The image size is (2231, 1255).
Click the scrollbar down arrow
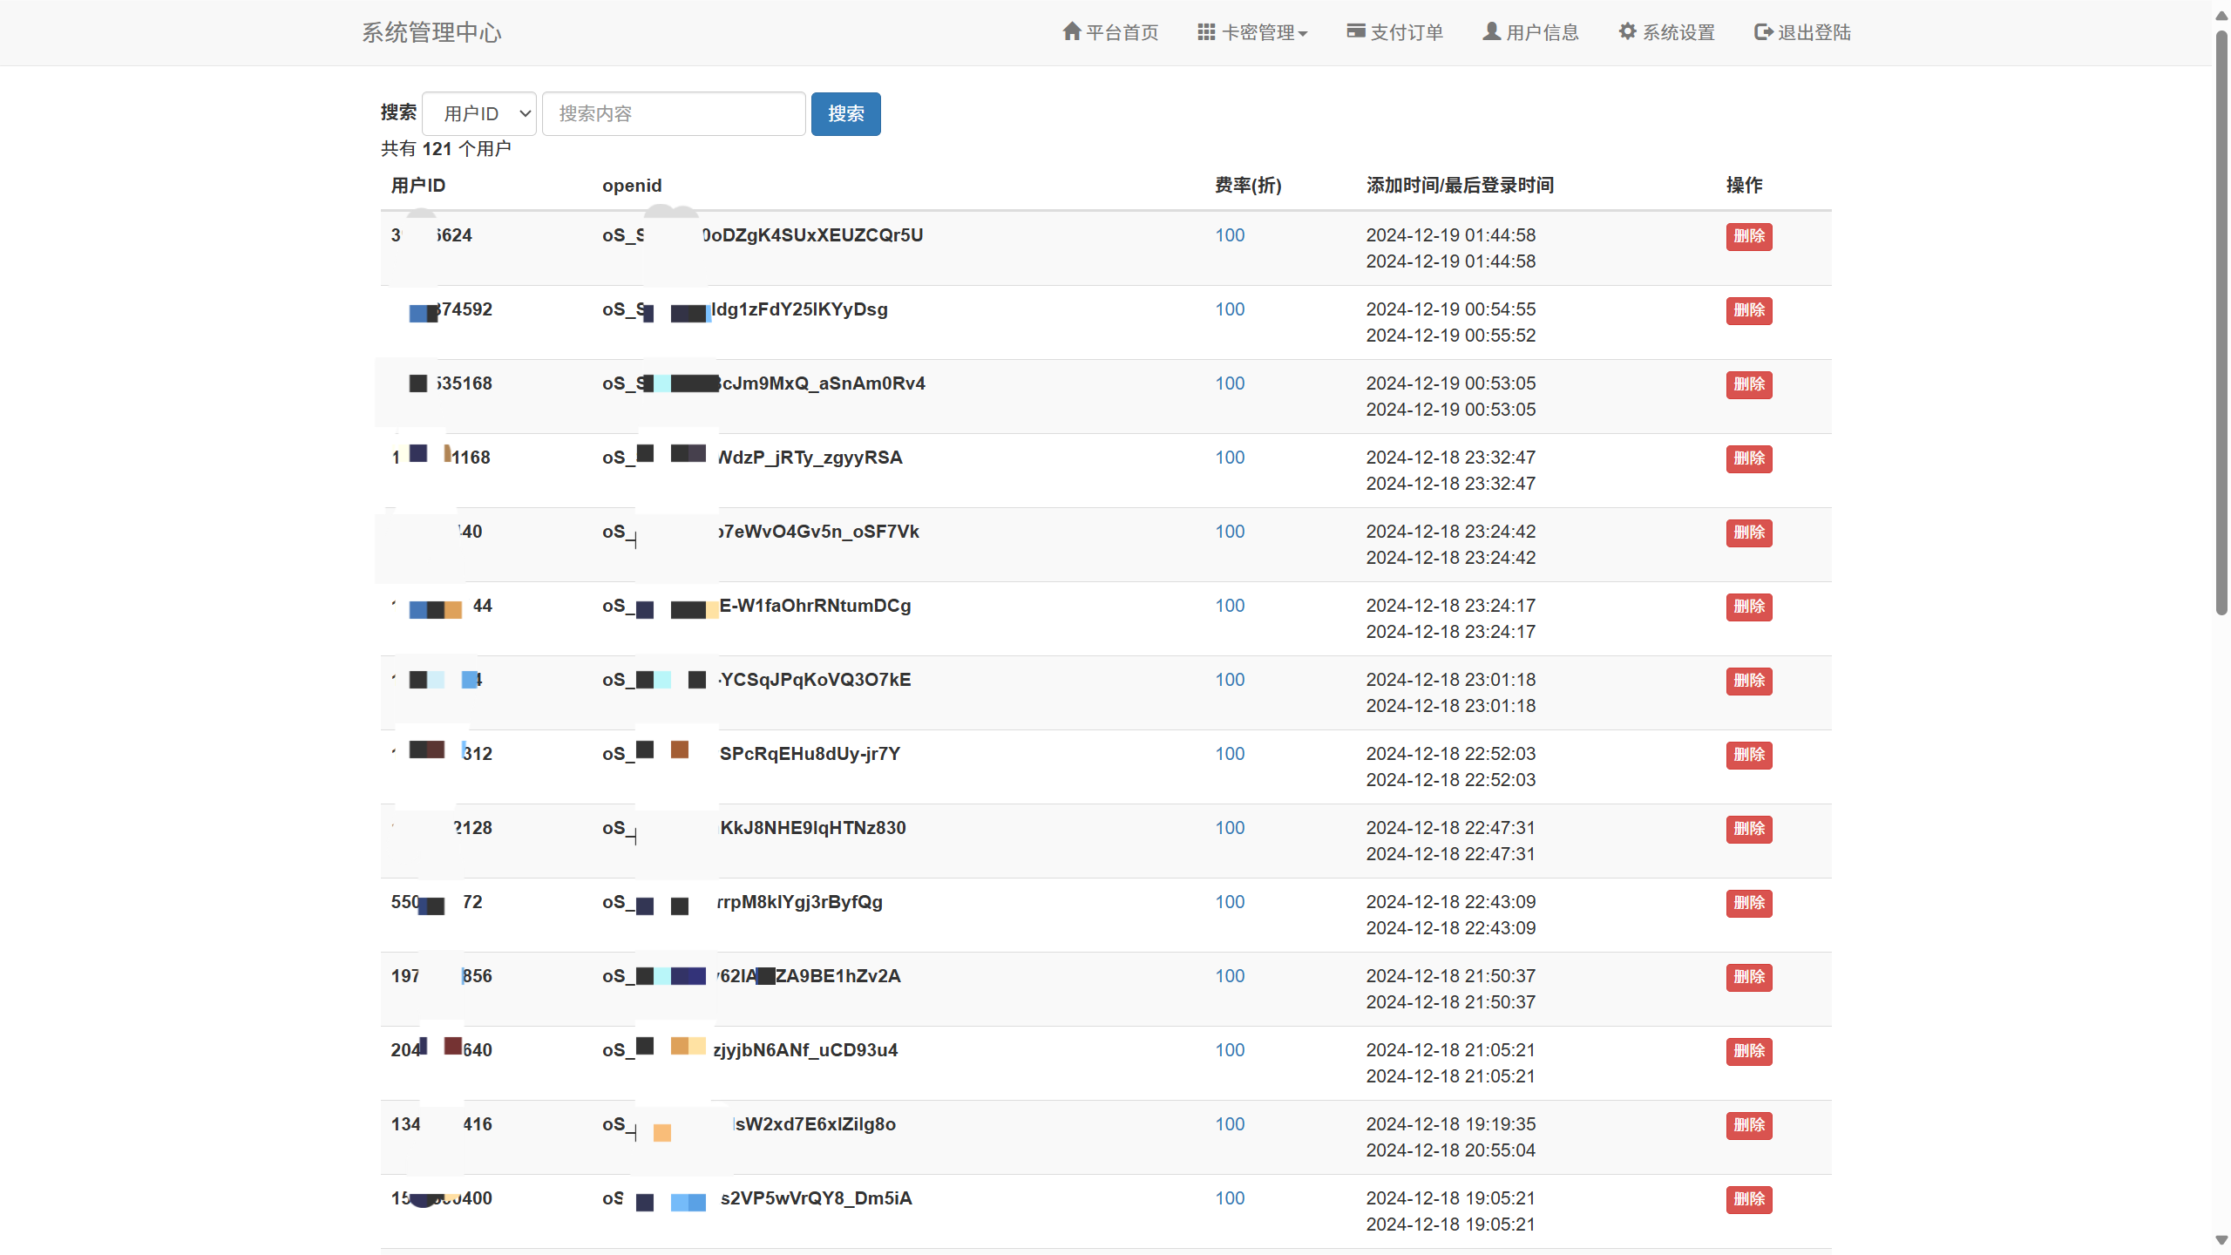click(x=2221, y=1240)
